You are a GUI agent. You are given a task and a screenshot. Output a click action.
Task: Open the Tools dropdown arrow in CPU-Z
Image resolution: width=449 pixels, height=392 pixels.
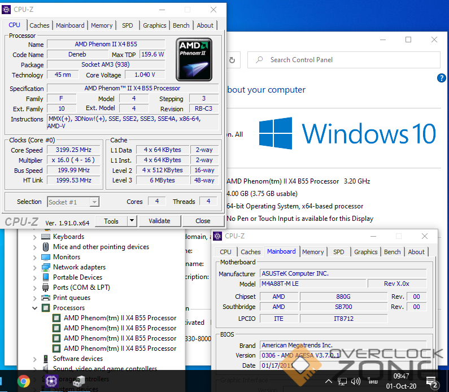[132, 221]
